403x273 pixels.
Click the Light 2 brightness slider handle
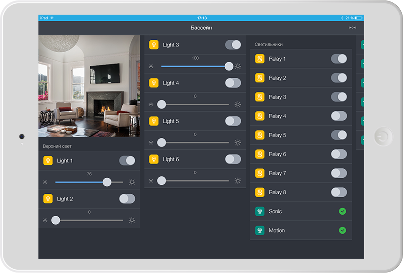click(56, 220)
